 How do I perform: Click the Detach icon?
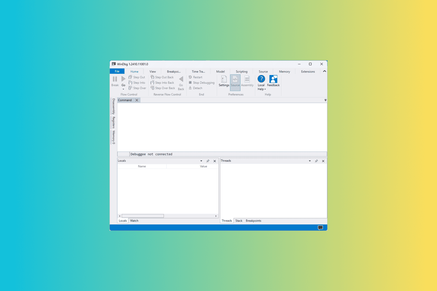pos(190,88)
